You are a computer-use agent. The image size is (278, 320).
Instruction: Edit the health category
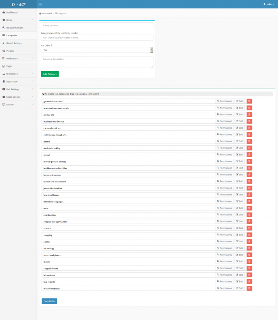pyautogui.click(x=239, y=141)
